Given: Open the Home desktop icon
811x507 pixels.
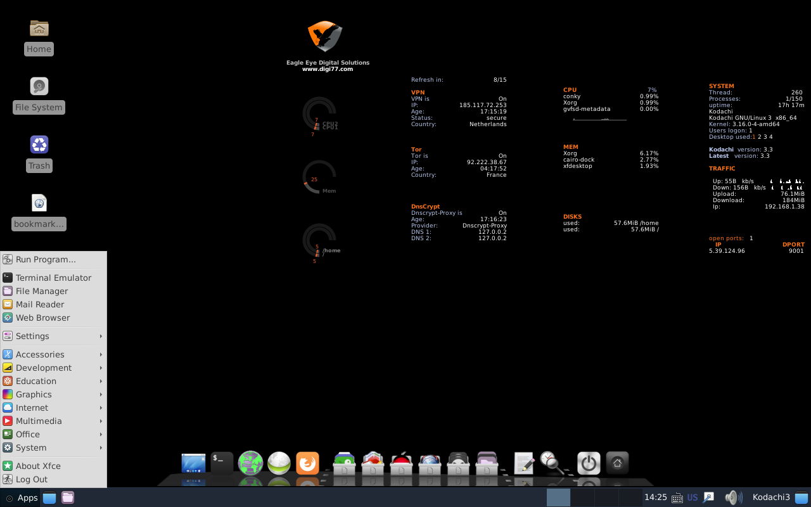Looking at the screenshot, I should (x=39, y=29).
